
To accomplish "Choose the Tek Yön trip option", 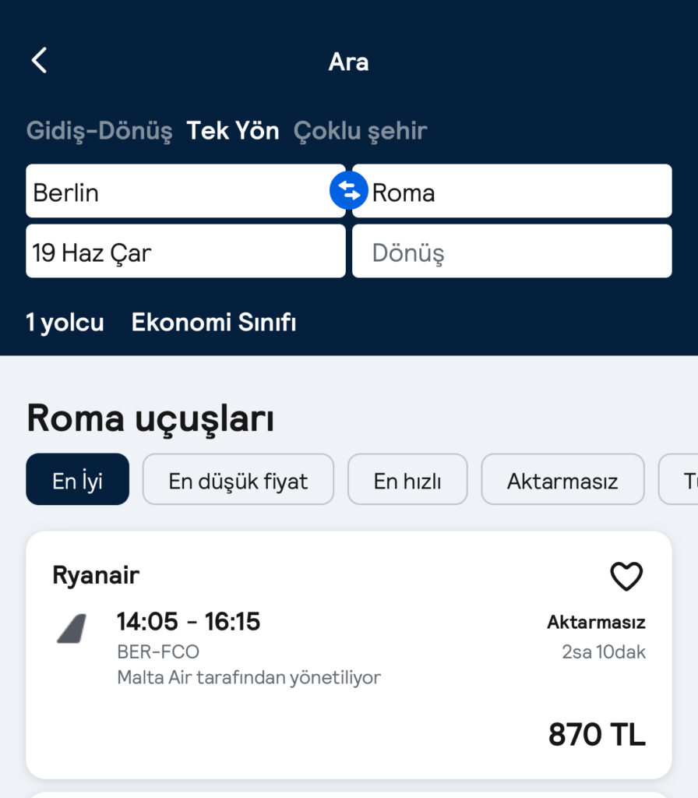I will pos(232,131).
